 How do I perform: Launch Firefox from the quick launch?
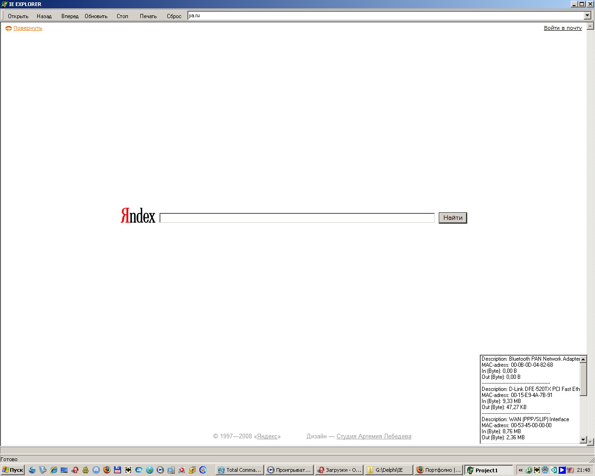107,470
